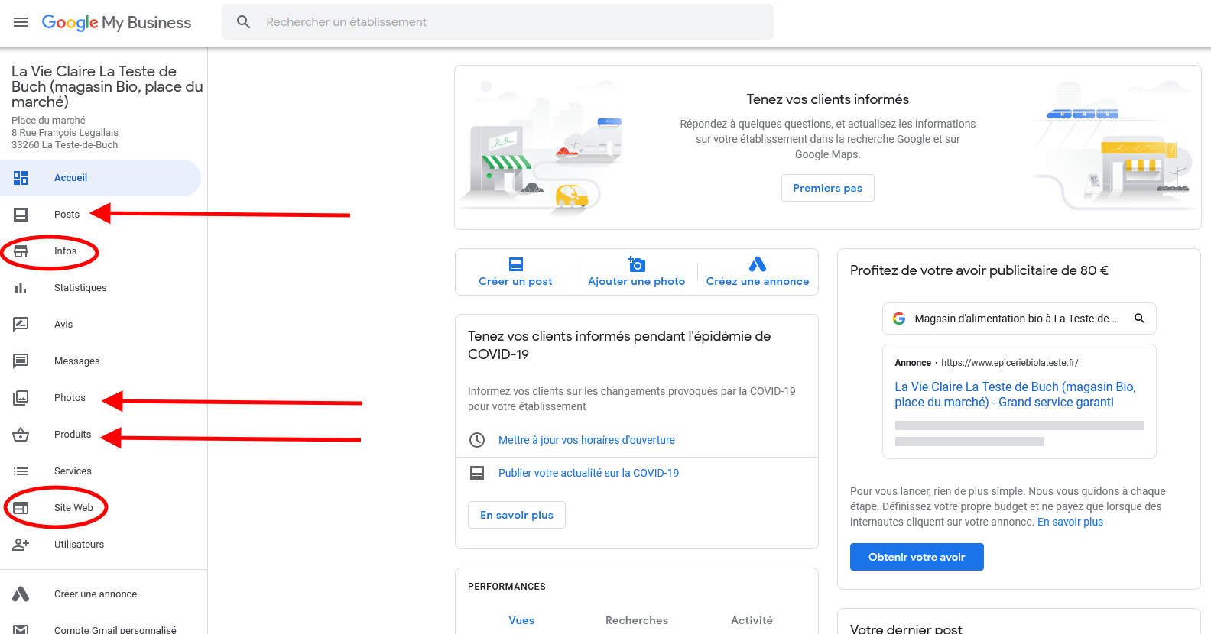The image size is (1211, 634).
Task: Click the Services list icon
Action: click(x=21, y=471)
